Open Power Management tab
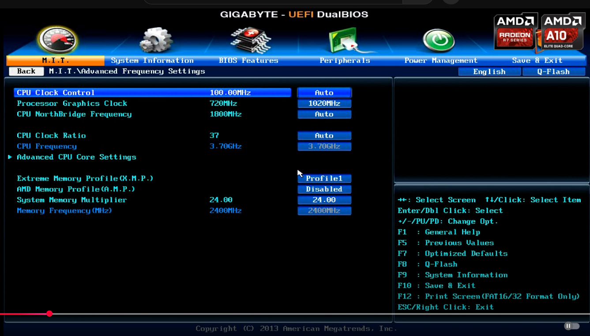The height and width of the screenshot is (336, 590). coord(441,61)
